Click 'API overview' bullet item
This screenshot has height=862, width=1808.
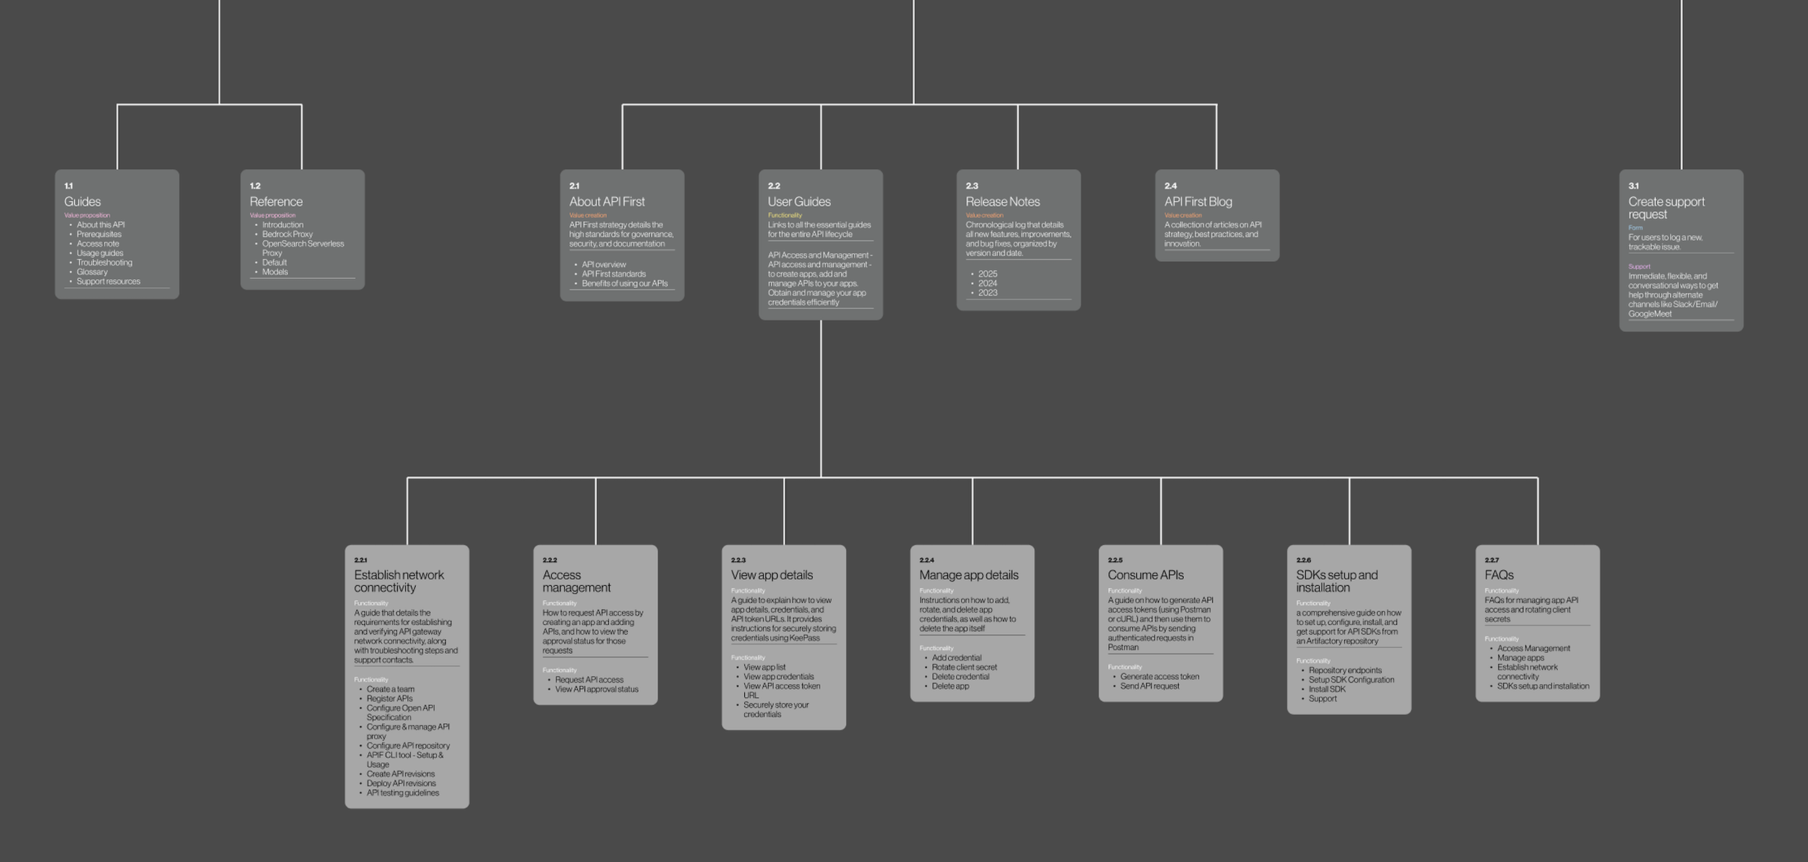click(604, 265)
